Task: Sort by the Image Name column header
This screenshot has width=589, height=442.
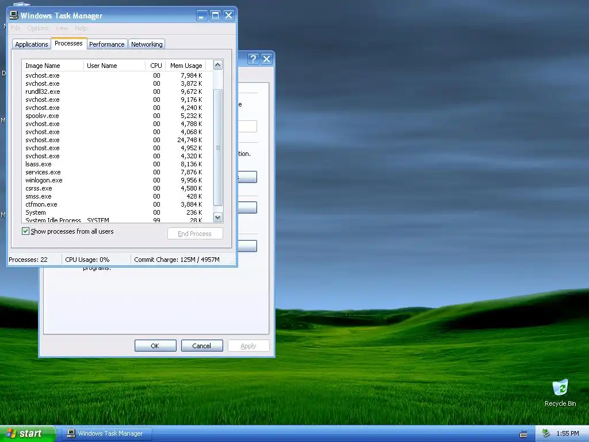Action: coord(52,66)
